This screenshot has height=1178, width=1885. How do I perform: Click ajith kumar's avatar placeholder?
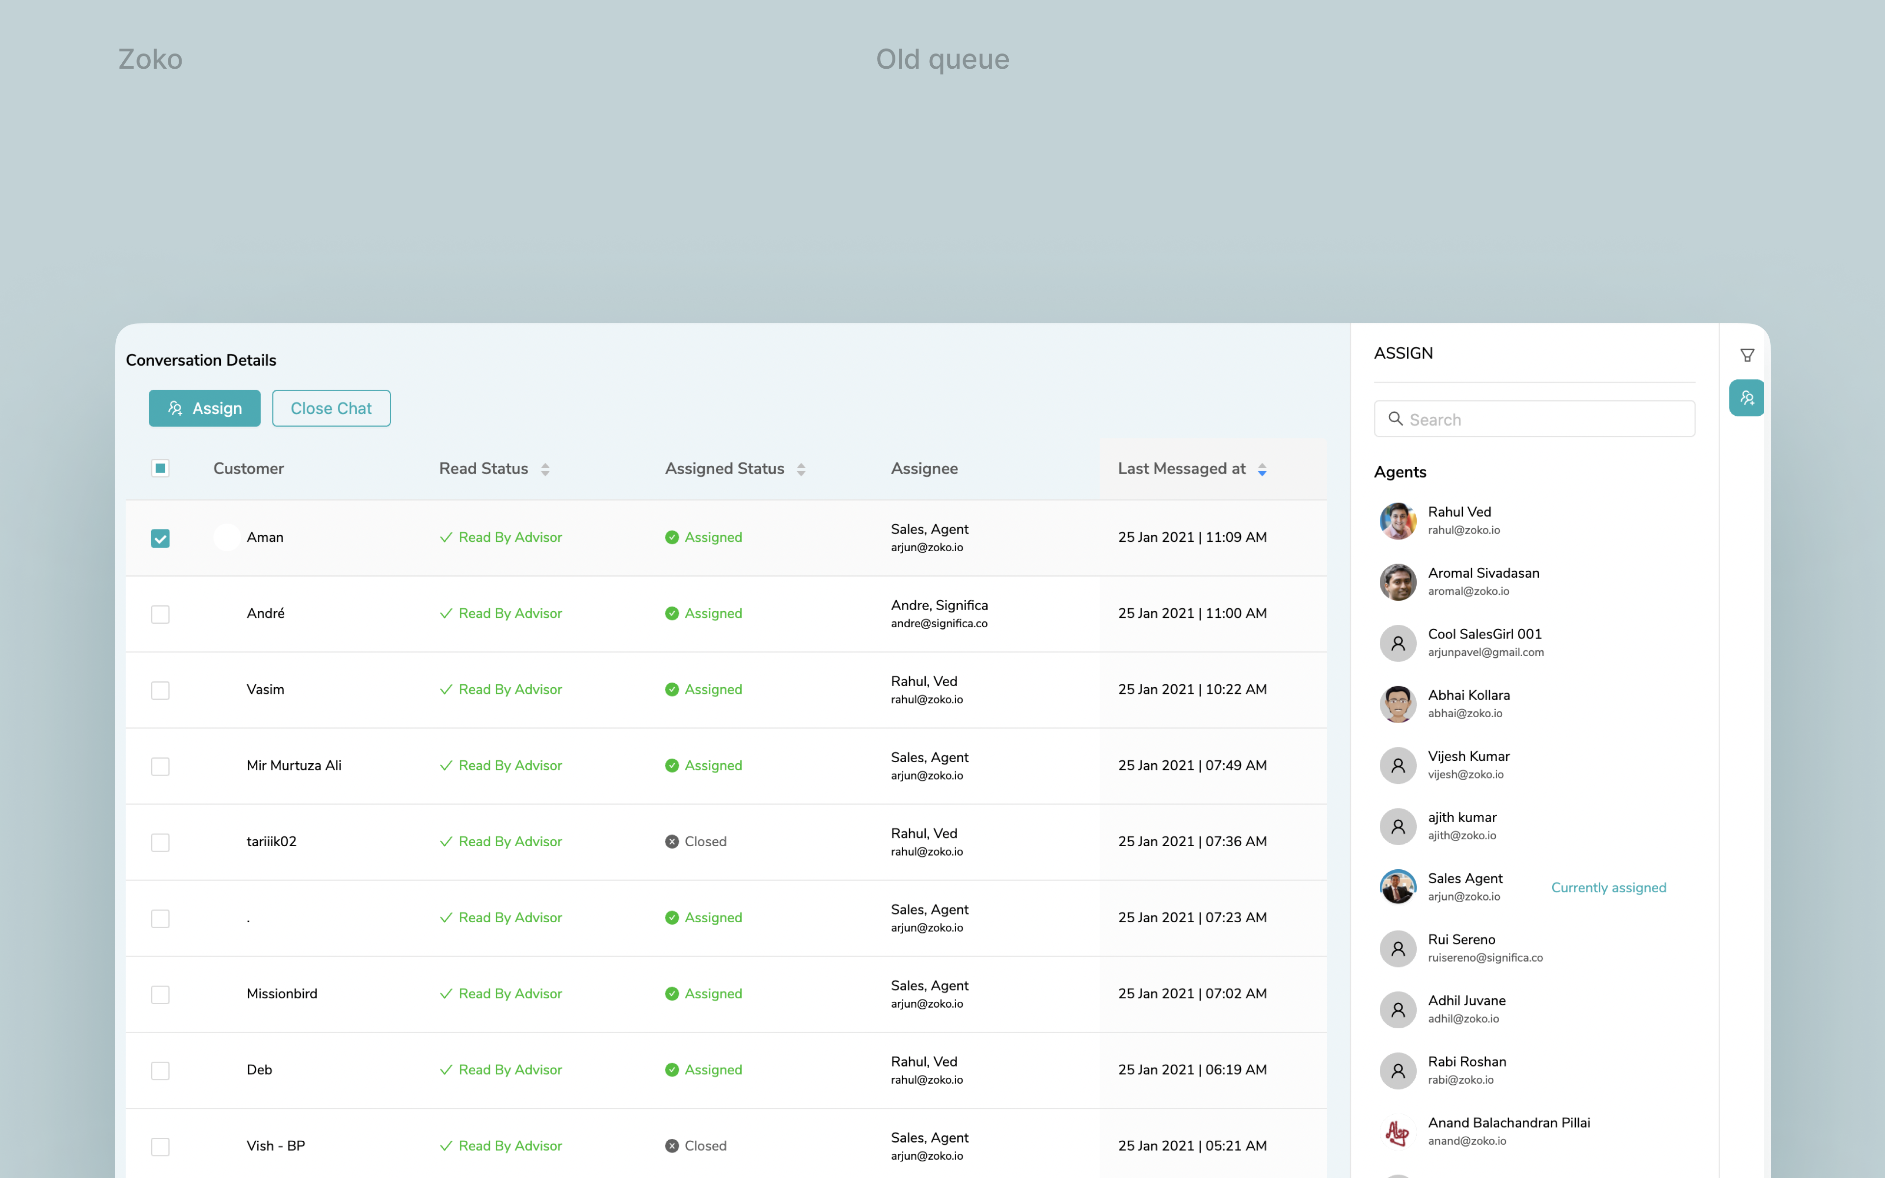pyautogui.click(x=1398, y=826)
